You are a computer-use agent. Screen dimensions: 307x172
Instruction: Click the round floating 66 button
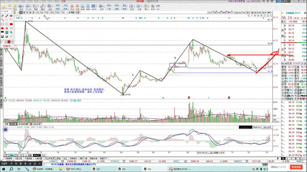pos(5,129)
